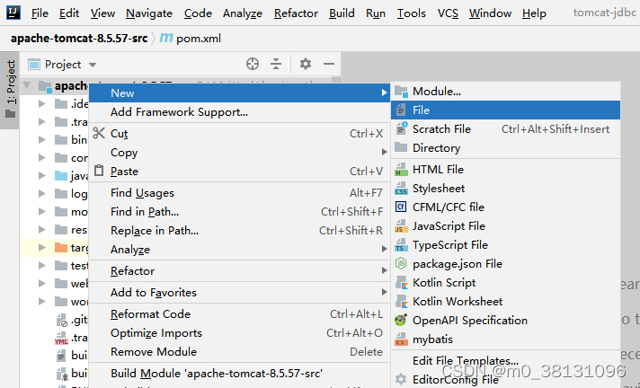Choose Replace in Path...

tap(240, 231)
